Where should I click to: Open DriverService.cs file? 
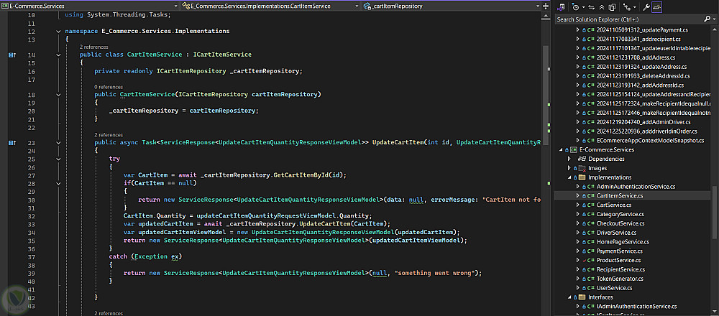pyautogui.click(x=617, y=233)
